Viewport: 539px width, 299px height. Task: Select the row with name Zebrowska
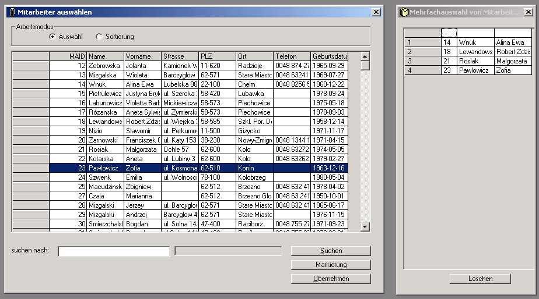click(x=106, y=66)
